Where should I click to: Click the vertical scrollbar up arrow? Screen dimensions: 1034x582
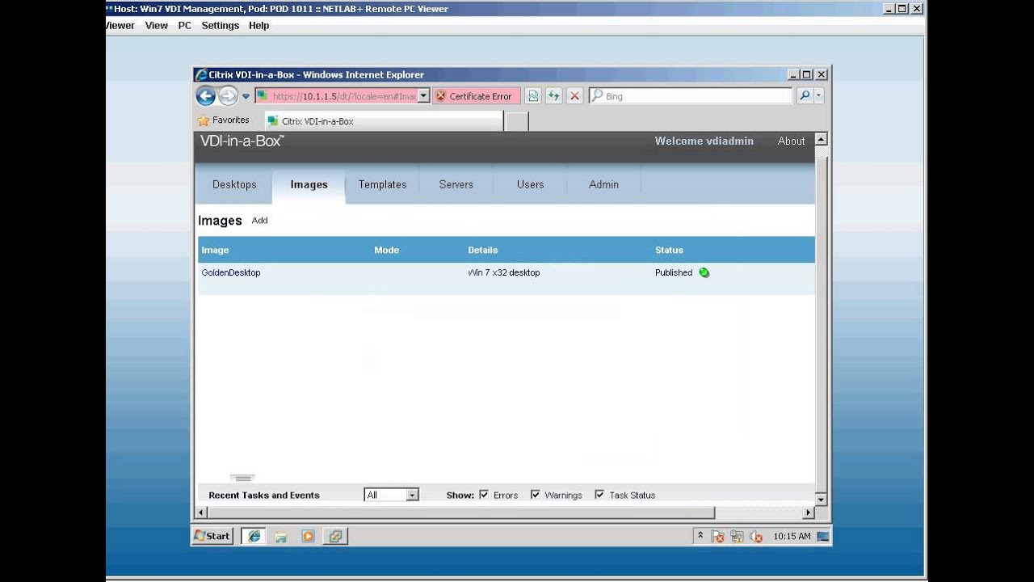pos(822,139)
